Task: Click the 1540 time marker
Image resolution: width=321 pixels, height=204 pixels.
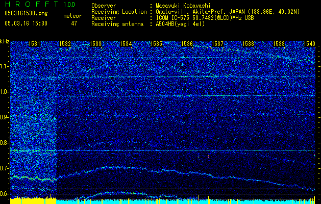Action: coord(309,43)
